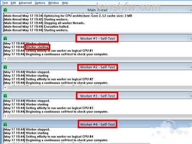192x144 pixels.
Task: Click the Main thread window icon
Action: tap(5, 10)
